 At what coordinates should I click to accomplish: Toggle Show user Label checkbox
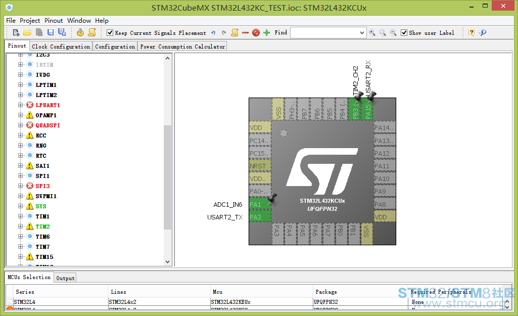coord(404,33)
